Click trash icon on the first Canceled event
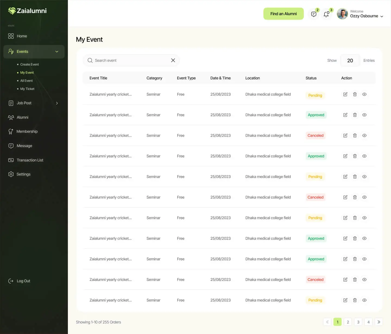 (x=355, y=135)
